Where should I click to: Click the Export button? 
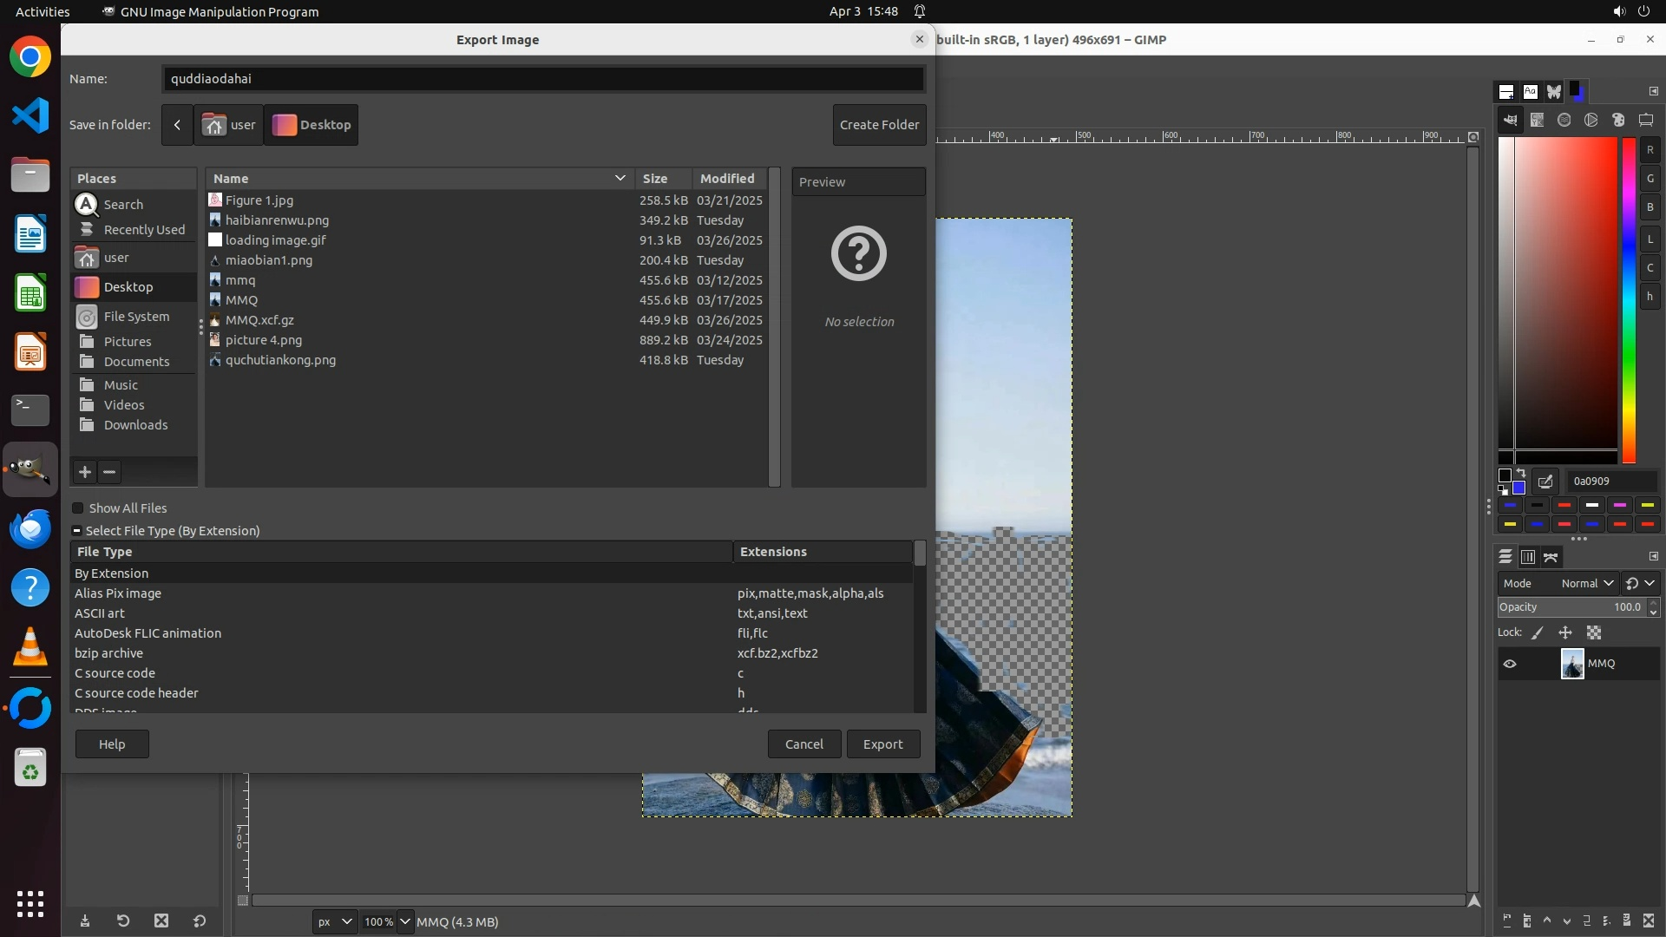click(882, 744)
